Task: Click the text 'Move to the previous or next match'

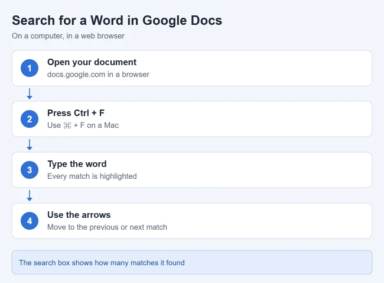Action: tap(108, 227)
